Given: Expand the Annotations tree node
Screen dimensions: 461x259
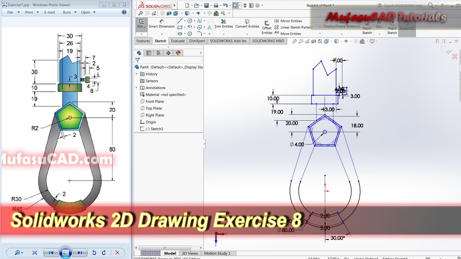Looking at the screenshot, I should [136, 88].
